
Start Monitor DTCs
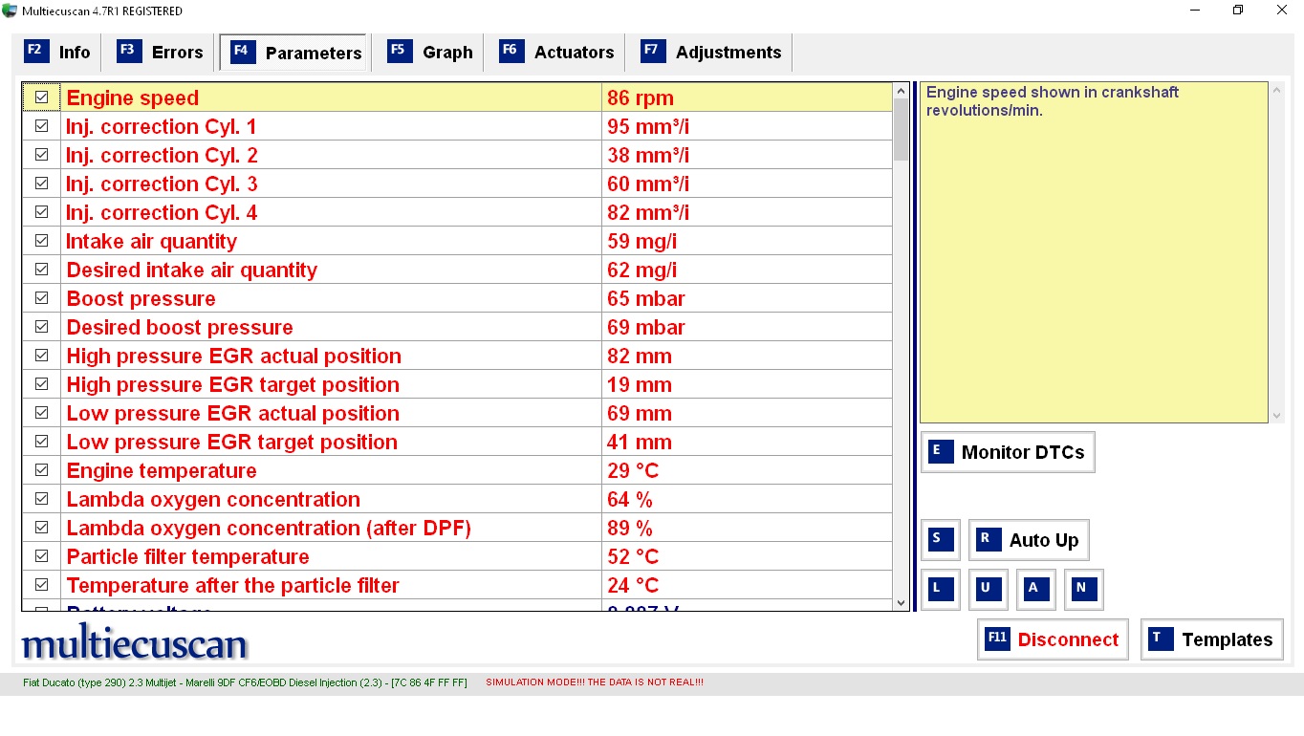point(1008,452)
